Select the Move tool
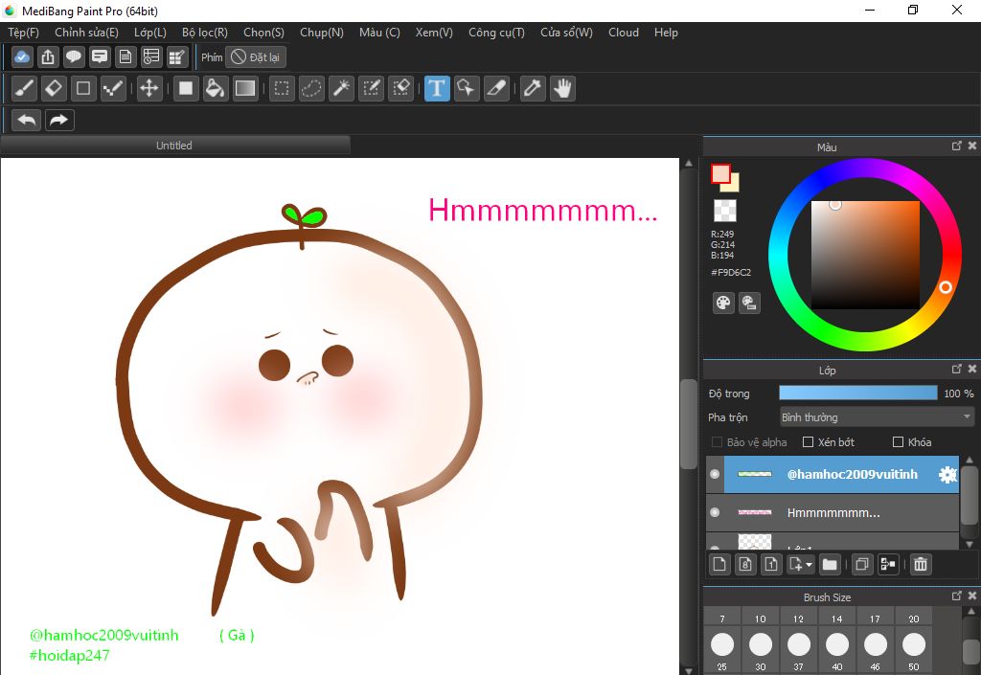This screenshot has height=675, width=981. 148,88
